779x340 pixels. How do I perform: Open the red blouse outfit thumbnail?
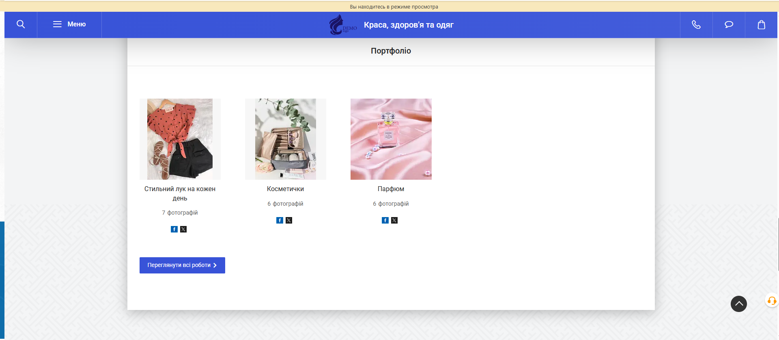pos(180,139)
